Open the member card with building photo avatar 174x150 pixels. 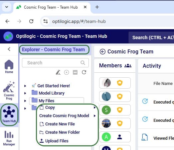coord(115,123)
